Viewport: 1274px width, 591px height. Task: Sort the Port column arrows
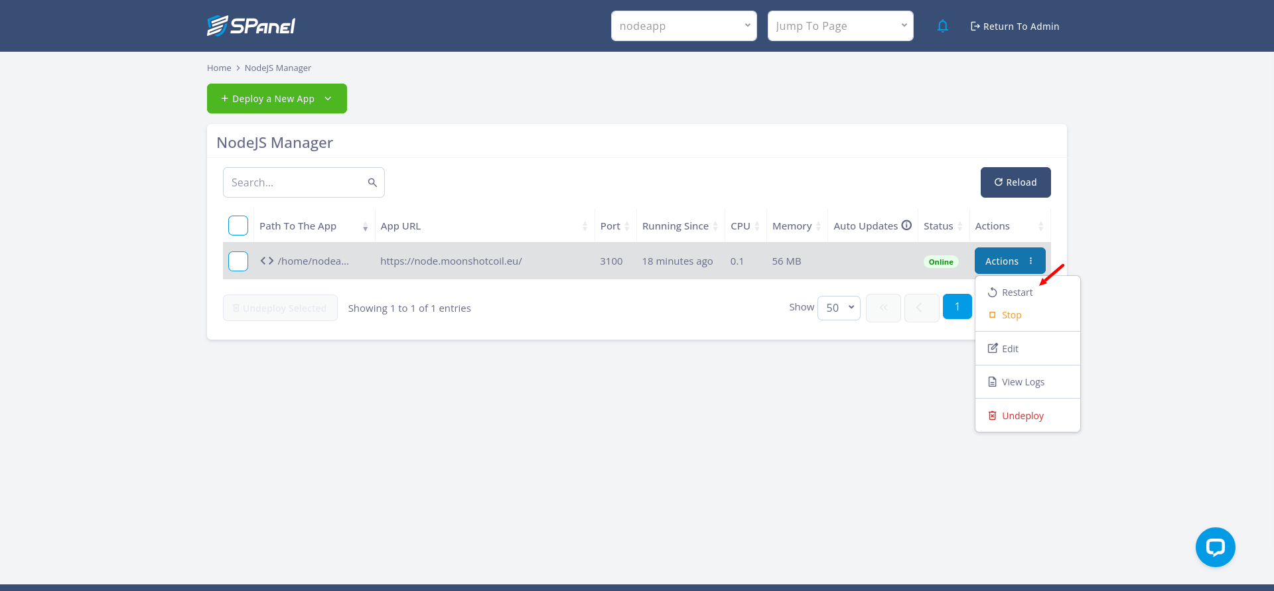click(x=626, y=226)
